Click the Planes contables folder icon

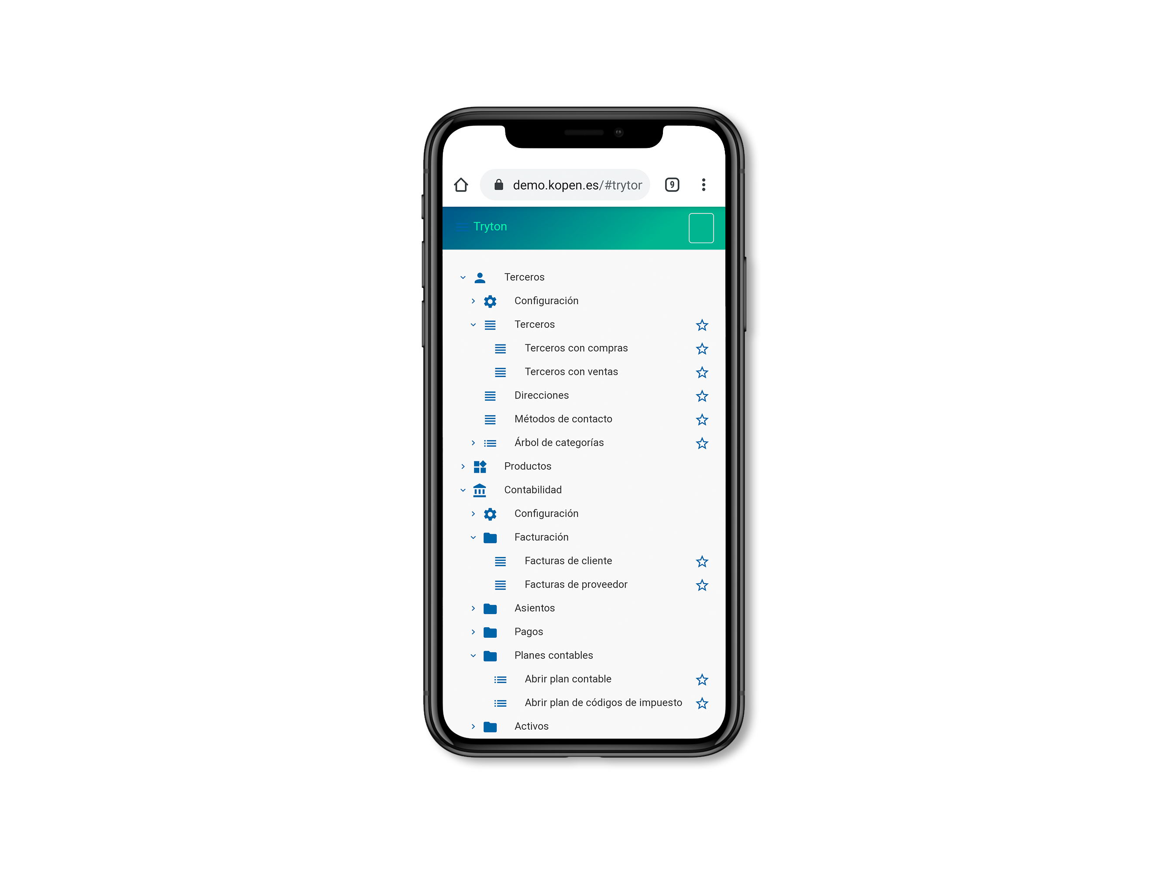tap(491, 656)
